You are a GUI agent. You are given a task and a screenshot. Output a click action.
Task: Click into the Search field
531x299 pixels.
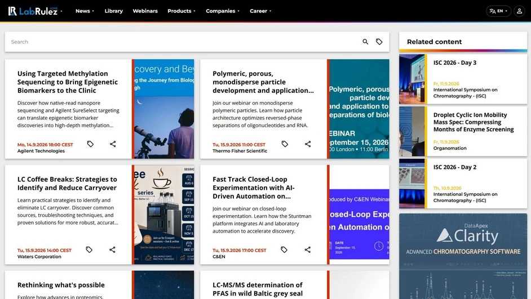(183, 42)
